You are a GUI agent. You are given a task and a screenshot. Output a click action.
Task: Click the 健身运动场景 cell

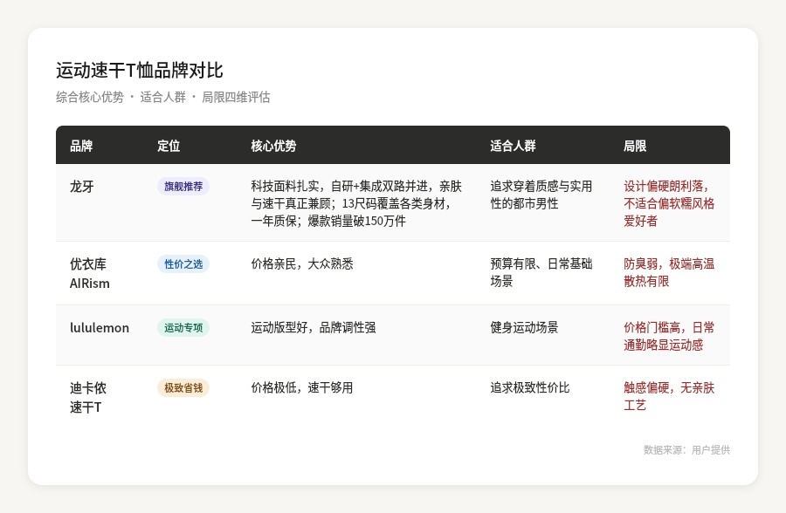(524, 328)
